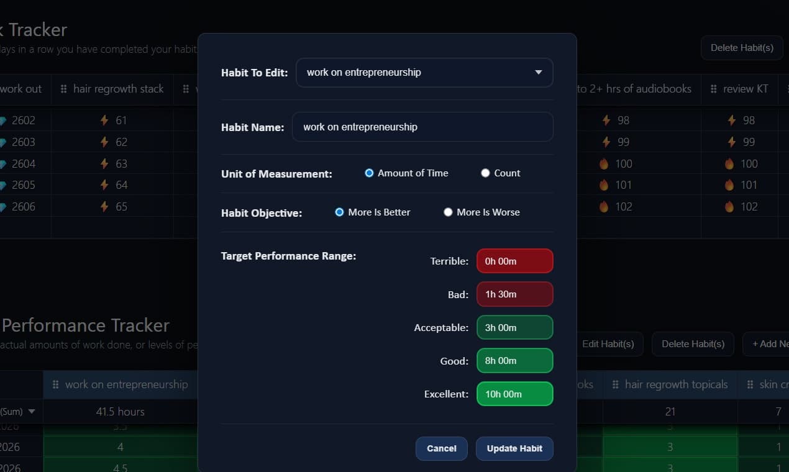Open the Habit To Edit dropdown
This screenshot has height=472, width=789.
tap(424, 73)
